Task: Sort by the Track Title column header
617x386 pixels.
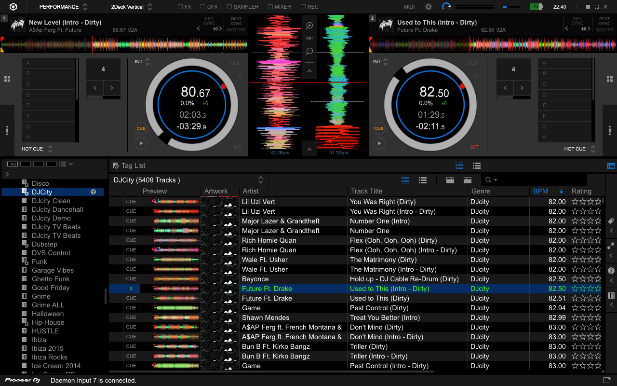Action: pos(408,191)
